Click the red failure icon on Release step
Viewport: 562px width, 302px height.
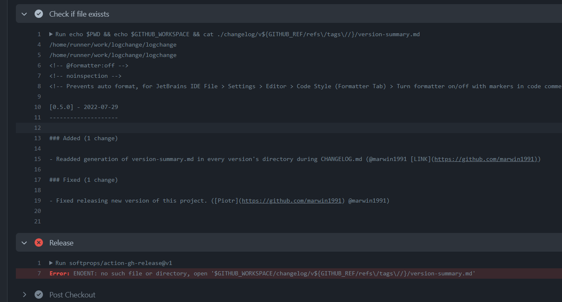(x=39, y=243)
